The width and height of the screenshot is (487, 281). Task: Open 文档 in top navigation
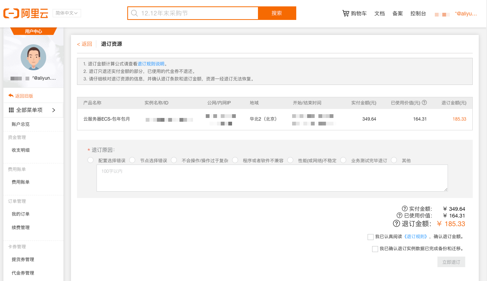point(380,14)
